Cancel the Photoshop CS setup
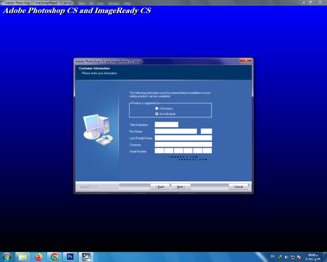The width and height of the screenshot is (327, 262). point(238,187)
